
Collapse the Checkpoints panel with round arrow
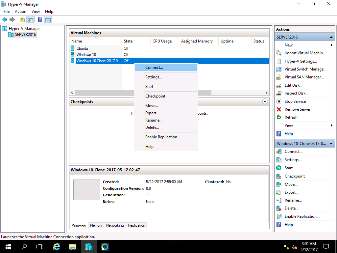(265, 101)
